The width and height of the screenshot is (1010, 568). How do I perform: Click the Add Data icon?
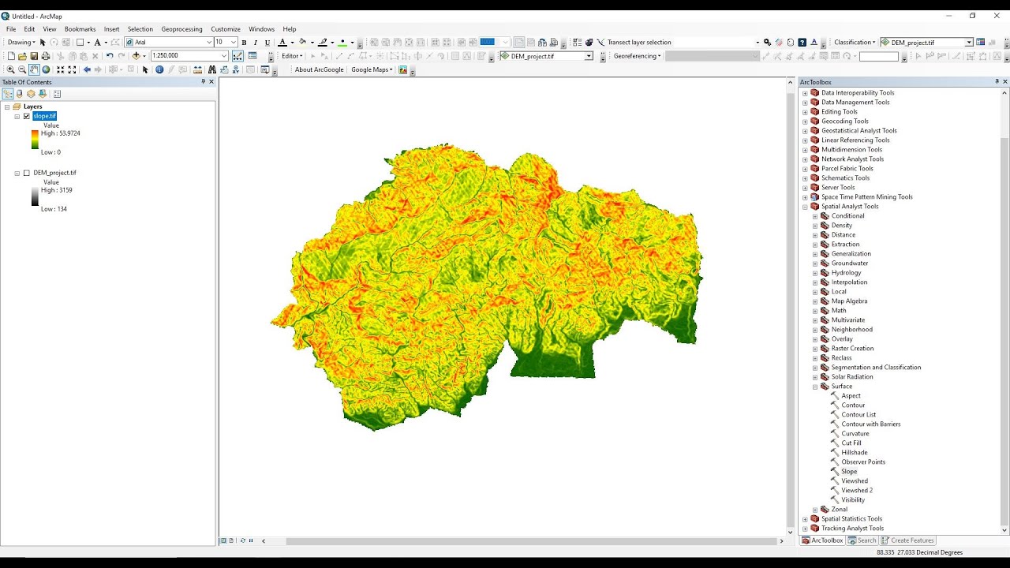(136, 56)
